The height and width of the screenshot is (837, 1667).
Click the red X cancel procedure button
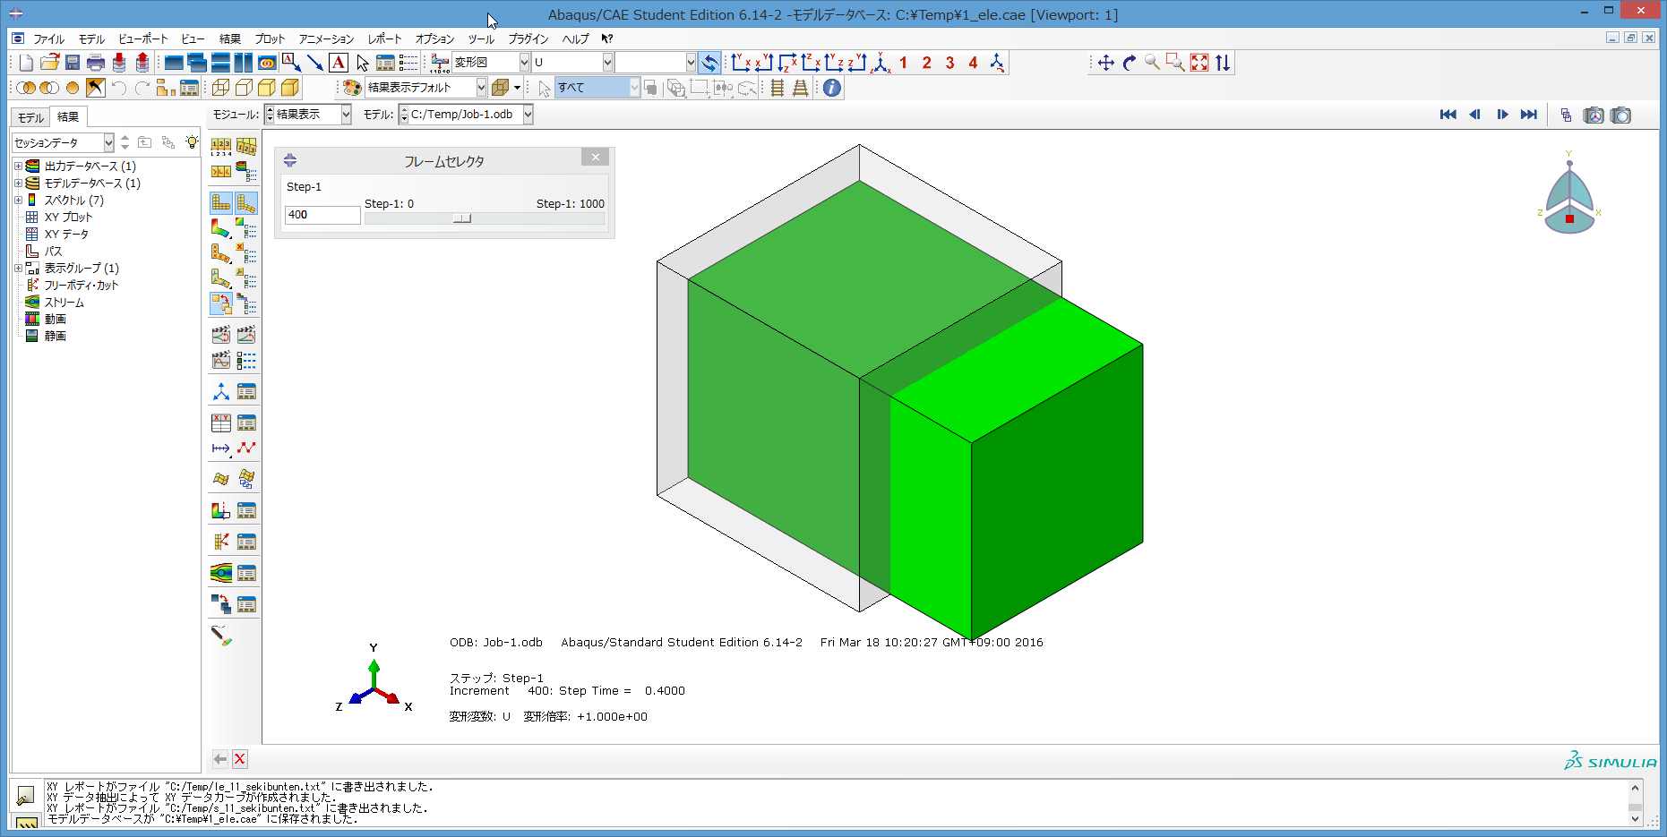coord(240,759)
